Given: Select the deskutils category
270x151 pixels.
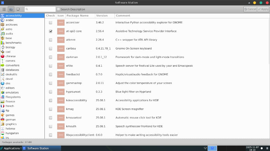Looking at the screenshot, I should [x=22, y=74].
